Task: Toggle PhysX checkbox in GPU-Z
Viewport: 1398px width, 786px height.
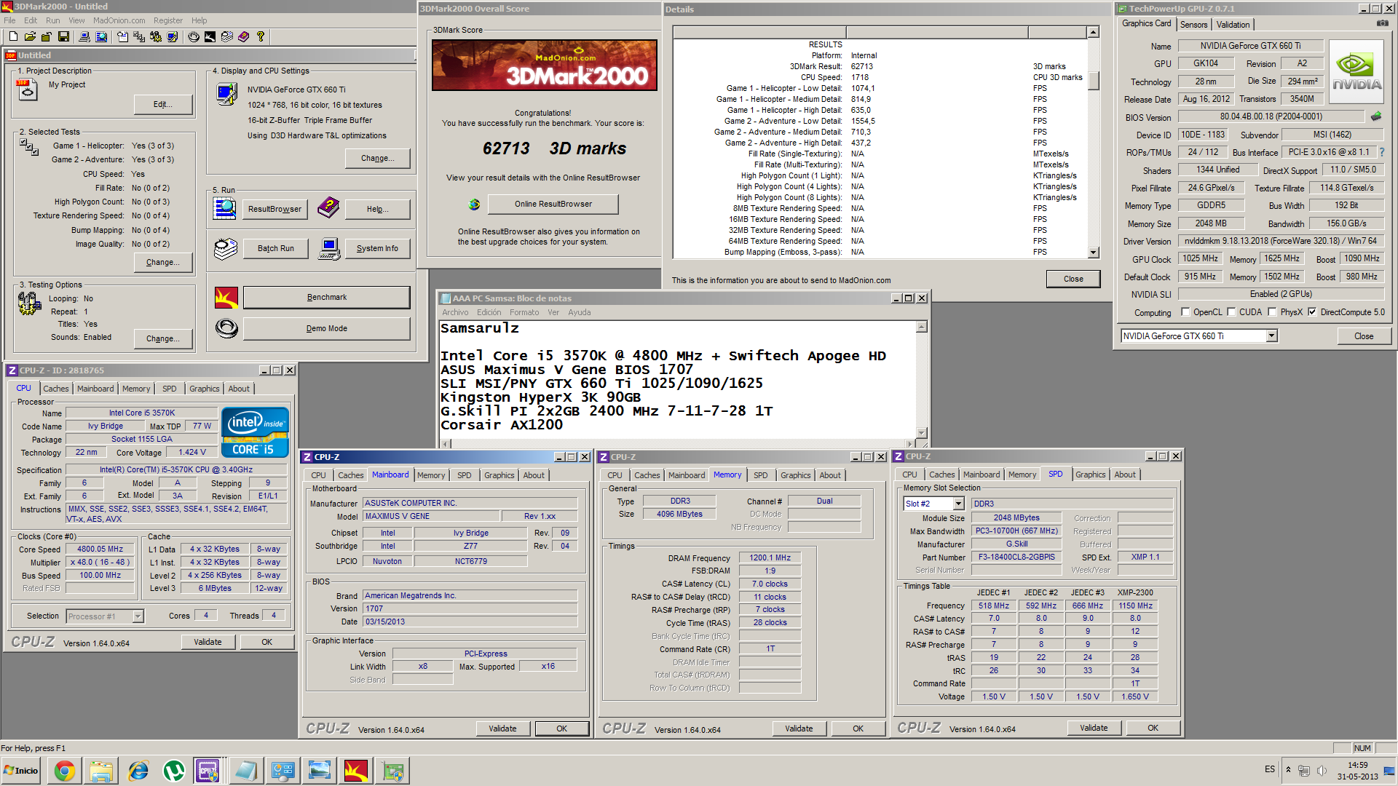Action: click(1272, 312)
